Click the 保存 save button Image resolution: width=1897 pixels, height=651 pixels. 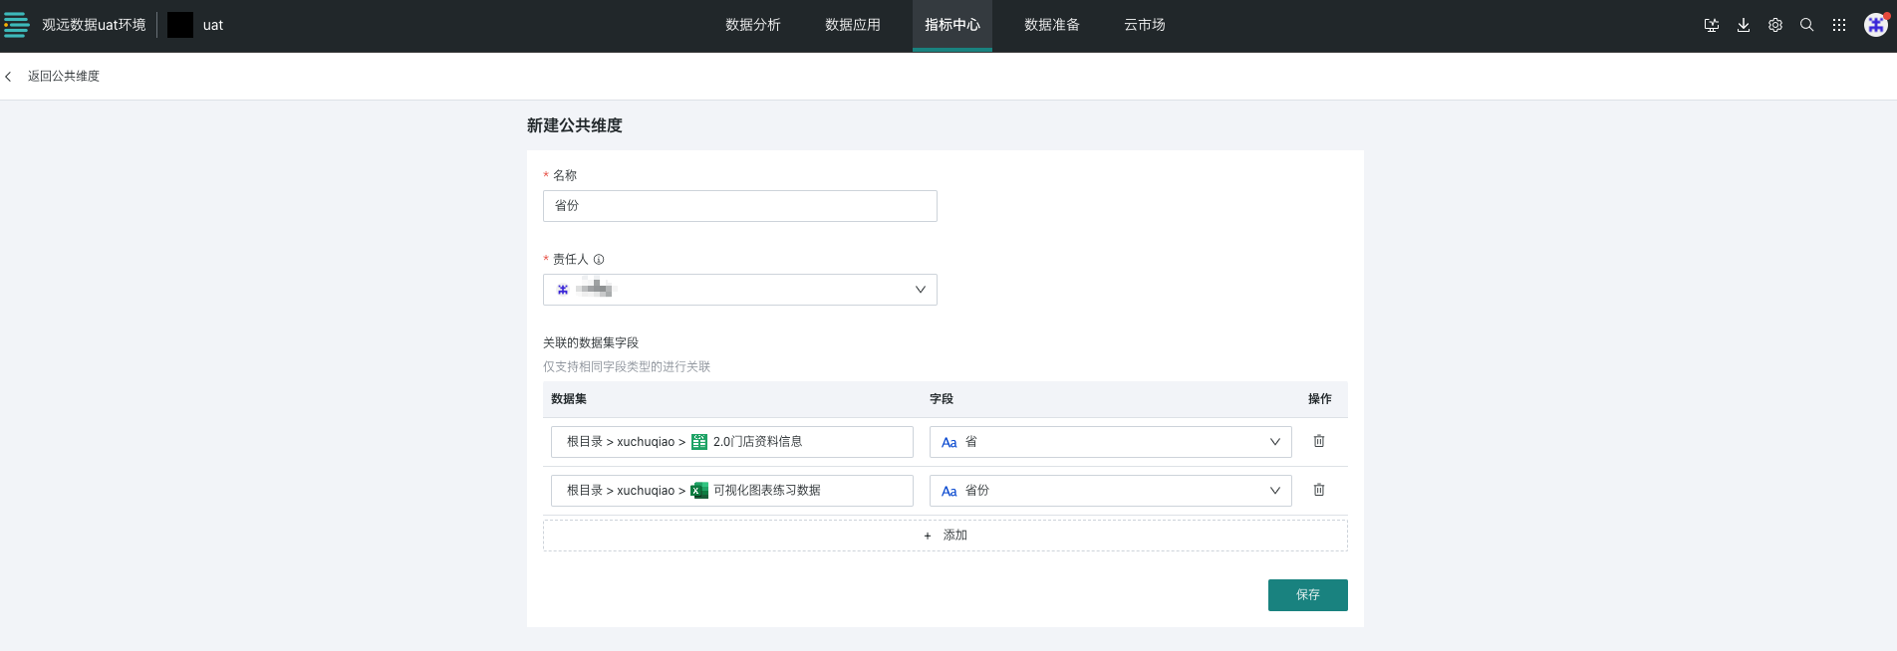point(1308,595)
